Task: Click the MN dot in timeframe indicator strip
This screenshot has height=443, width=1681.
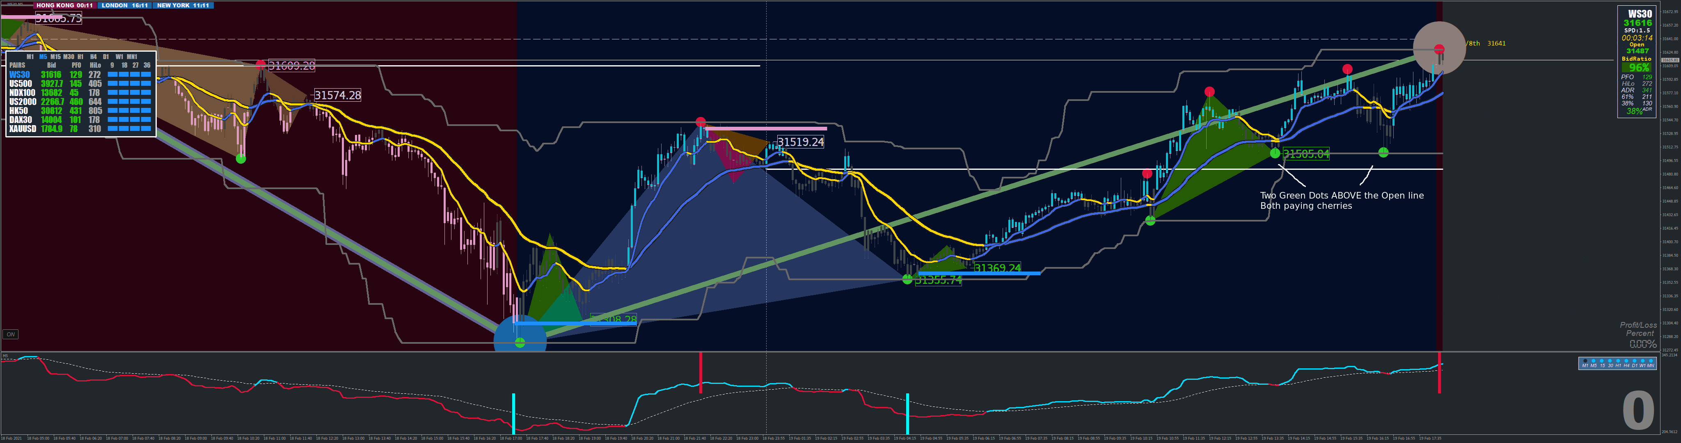Action: point(1651,361)
